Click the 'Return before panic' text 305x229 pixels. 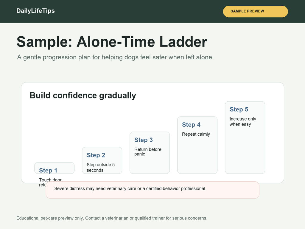pos(148,152)
